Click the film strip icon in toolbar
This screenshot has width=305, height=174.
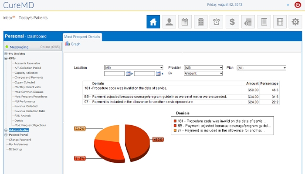point(280,21)
